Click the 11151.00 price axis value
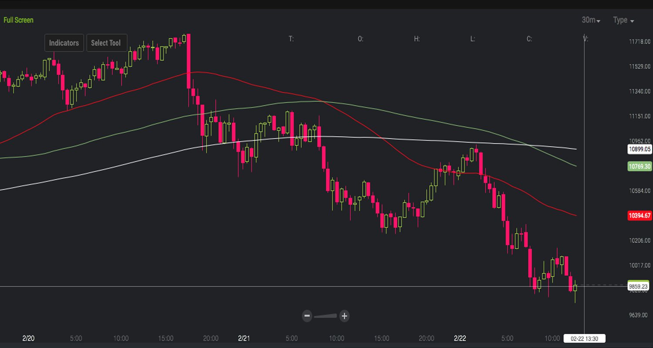Screen dimensions: 653x348 (640, 116)
